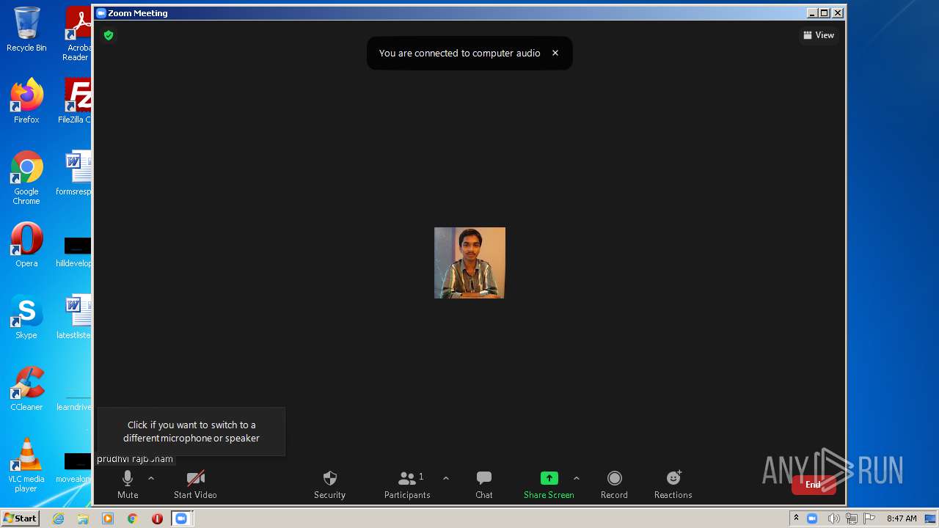This screenshot has width=939, height=528.
Task: Click the switch microphone or speaker tooltip
Action: (x=191, y=431)
